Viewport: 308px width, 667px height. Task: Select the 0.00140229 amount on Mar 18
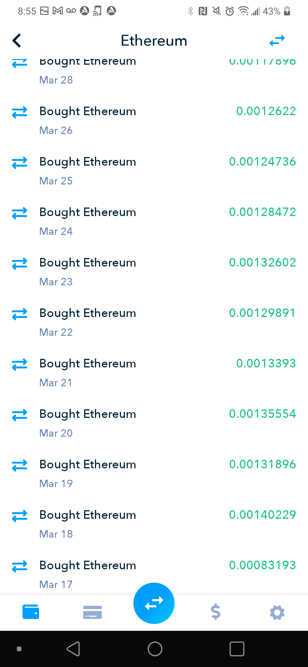click(x=263, y=515)
